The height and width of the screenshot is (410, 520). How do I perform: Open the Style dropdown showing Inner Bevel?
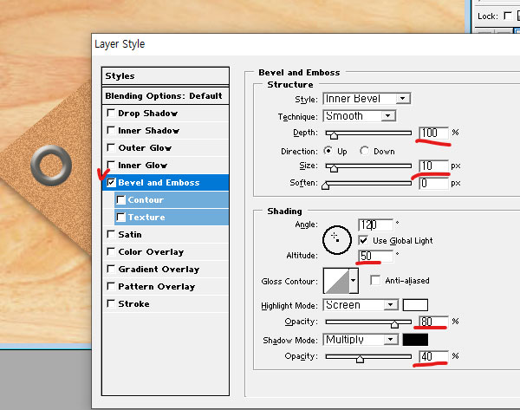[367, 99]
